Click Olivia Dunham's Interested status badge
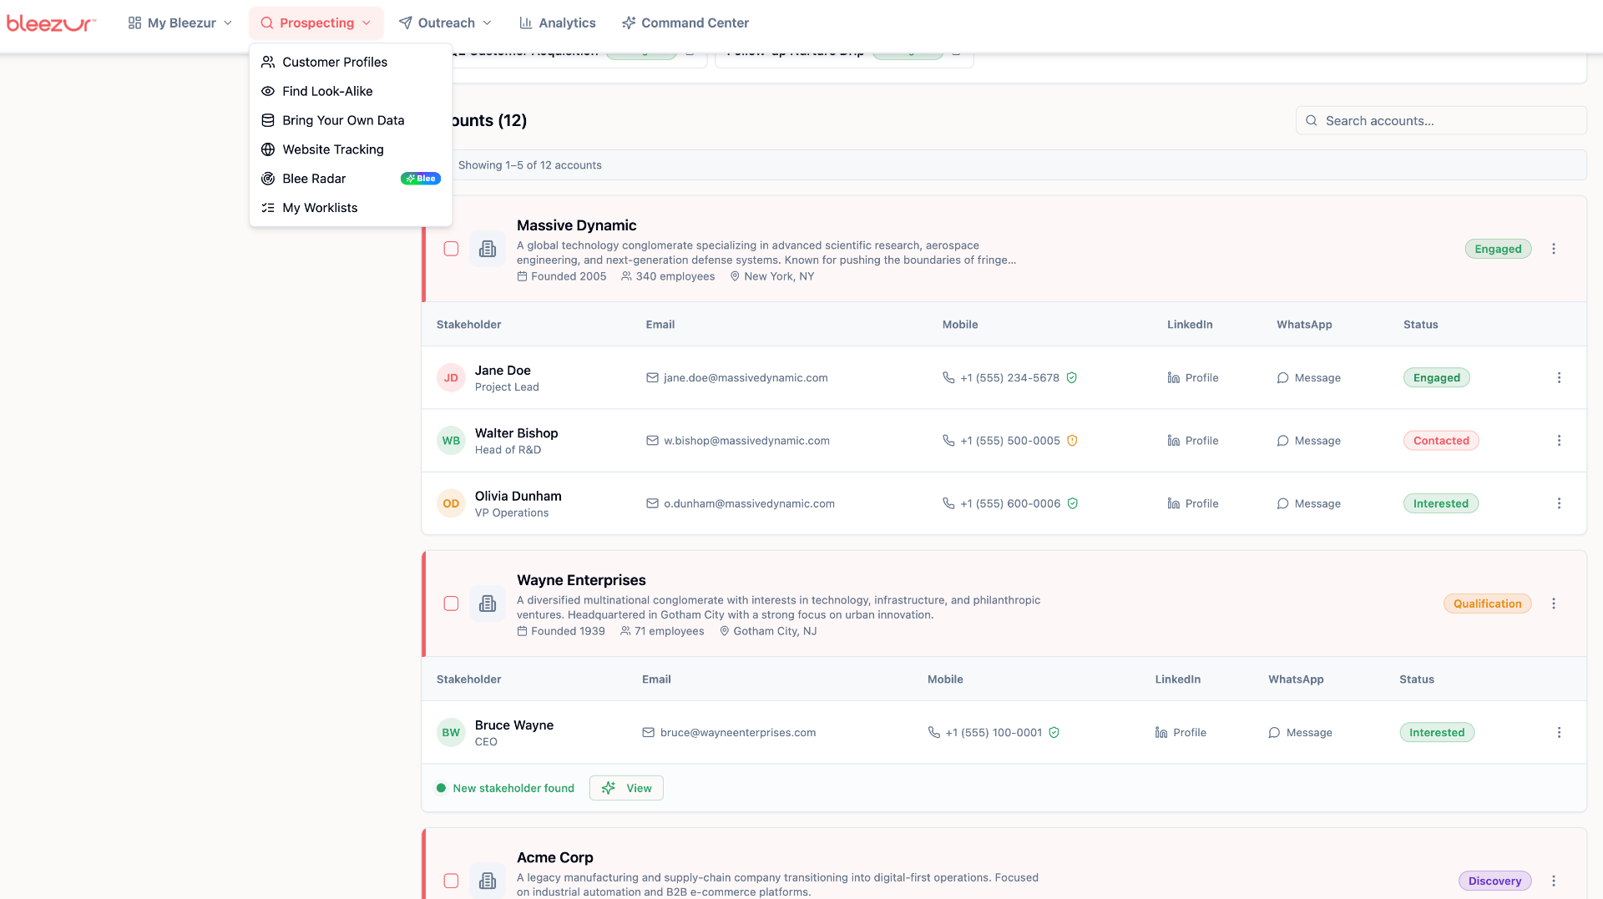The width and height of the screenshot is (1603, 899). [x=1440, y=503]
